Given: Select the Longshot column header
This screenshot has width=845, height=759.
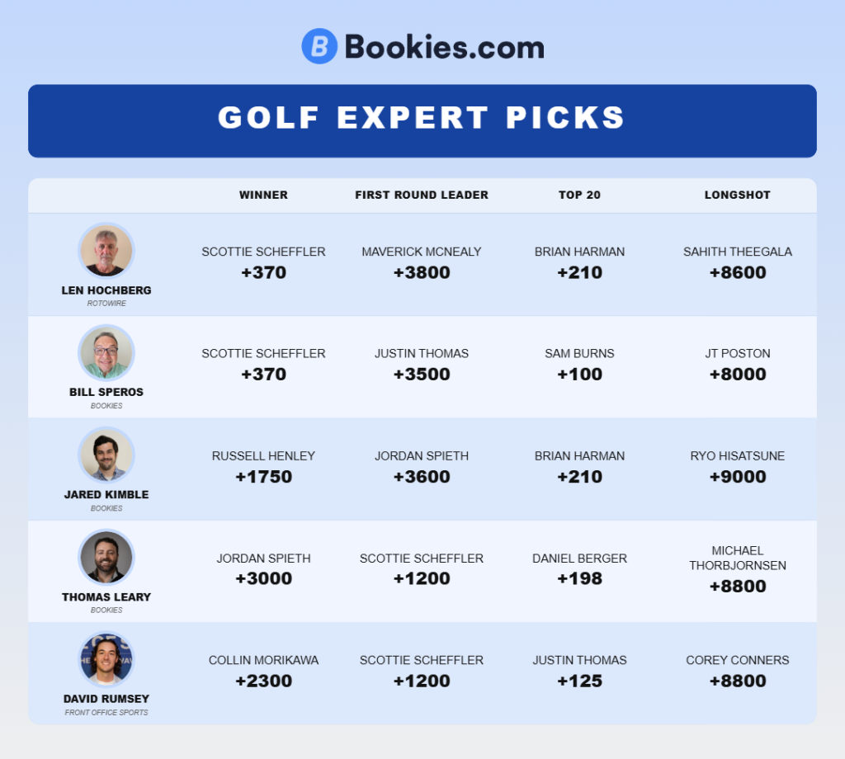Looking at the screenshot, I should 738,196.
